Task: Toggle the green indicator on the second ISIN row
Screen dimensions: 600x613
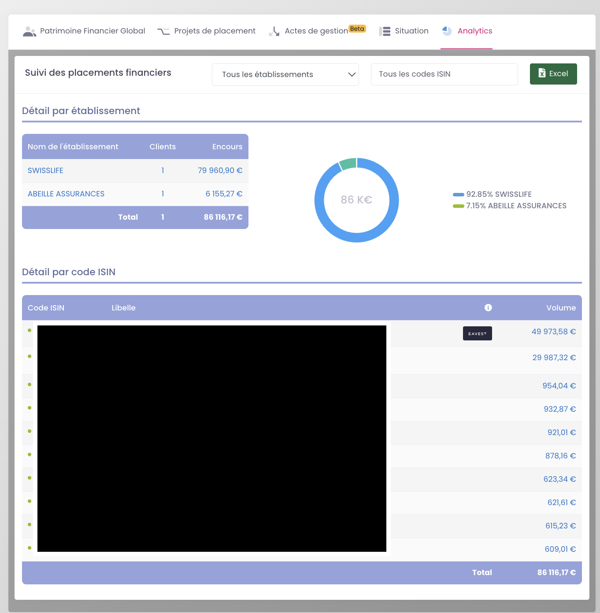Action: [29, 357]
